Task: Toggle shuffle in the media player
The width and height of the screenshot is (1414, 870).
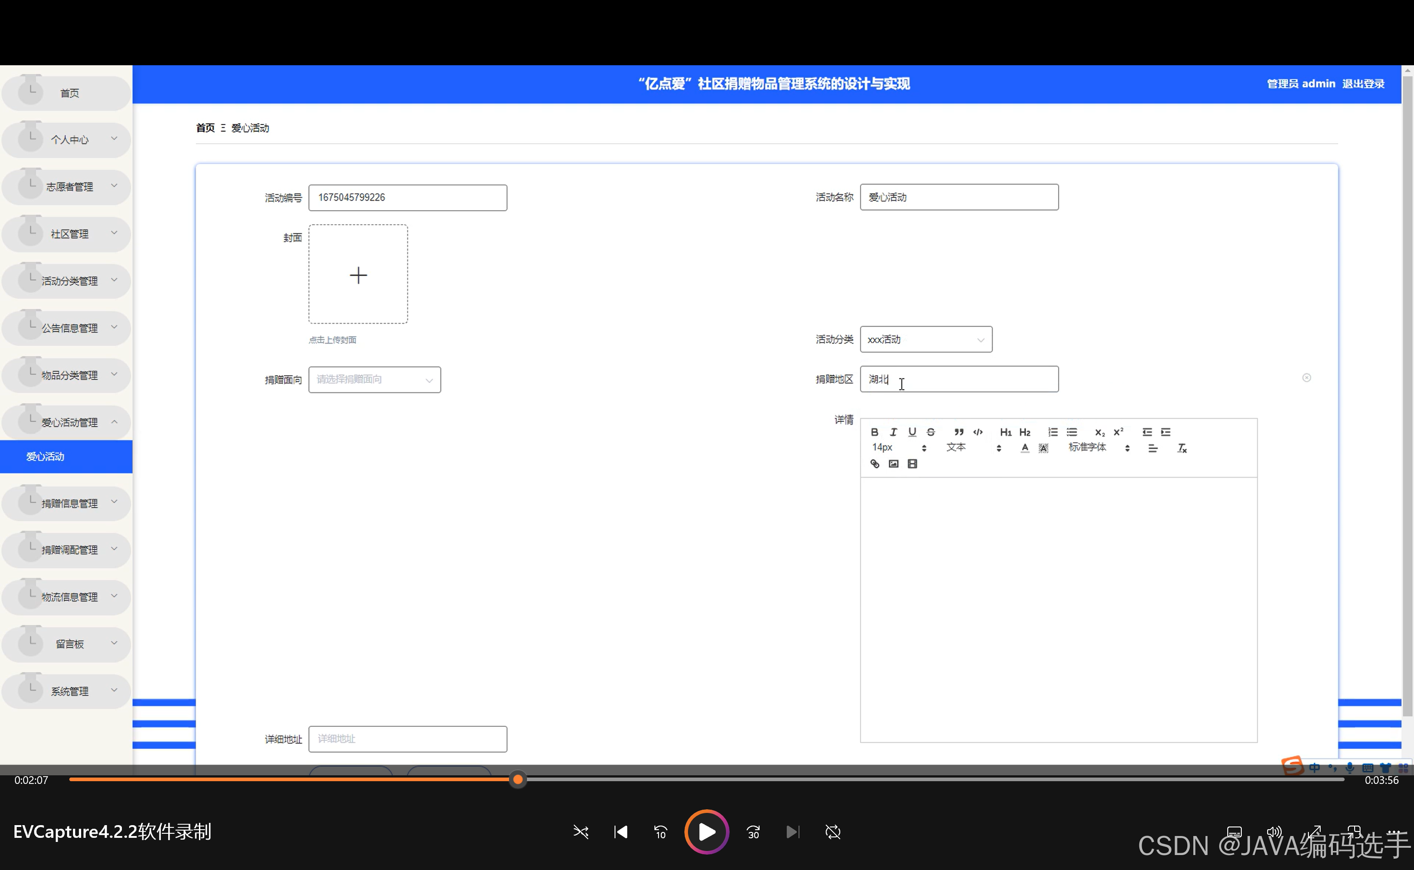Action: pos(581,832)
